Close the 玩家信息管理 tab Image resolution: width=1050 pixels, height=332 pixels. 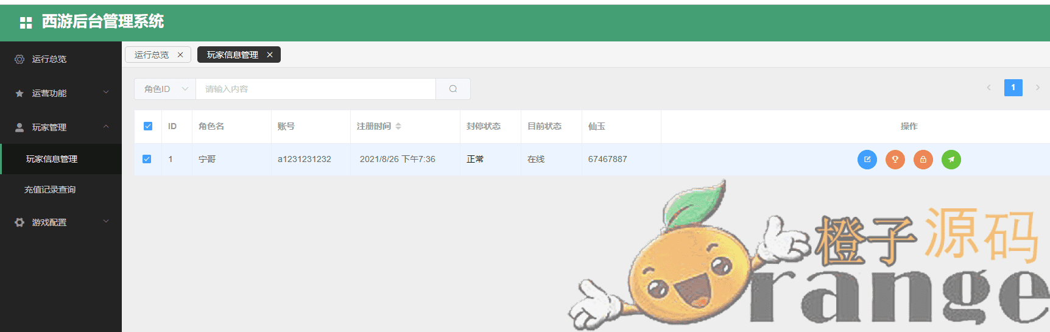pos(270,55)
